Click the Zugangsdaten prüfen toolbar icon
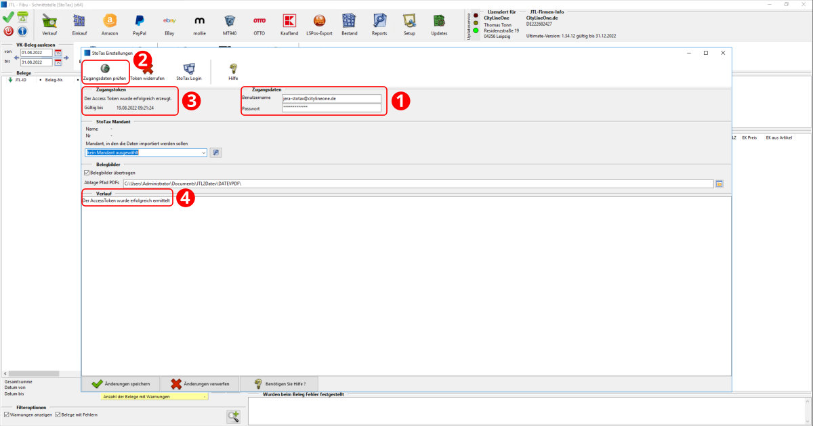 click(104, 69)
